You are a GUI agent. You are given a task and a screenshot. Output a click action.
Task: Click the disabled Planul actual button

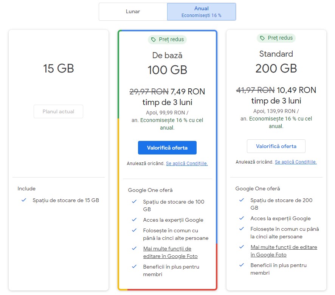click(x=58, y=111)
